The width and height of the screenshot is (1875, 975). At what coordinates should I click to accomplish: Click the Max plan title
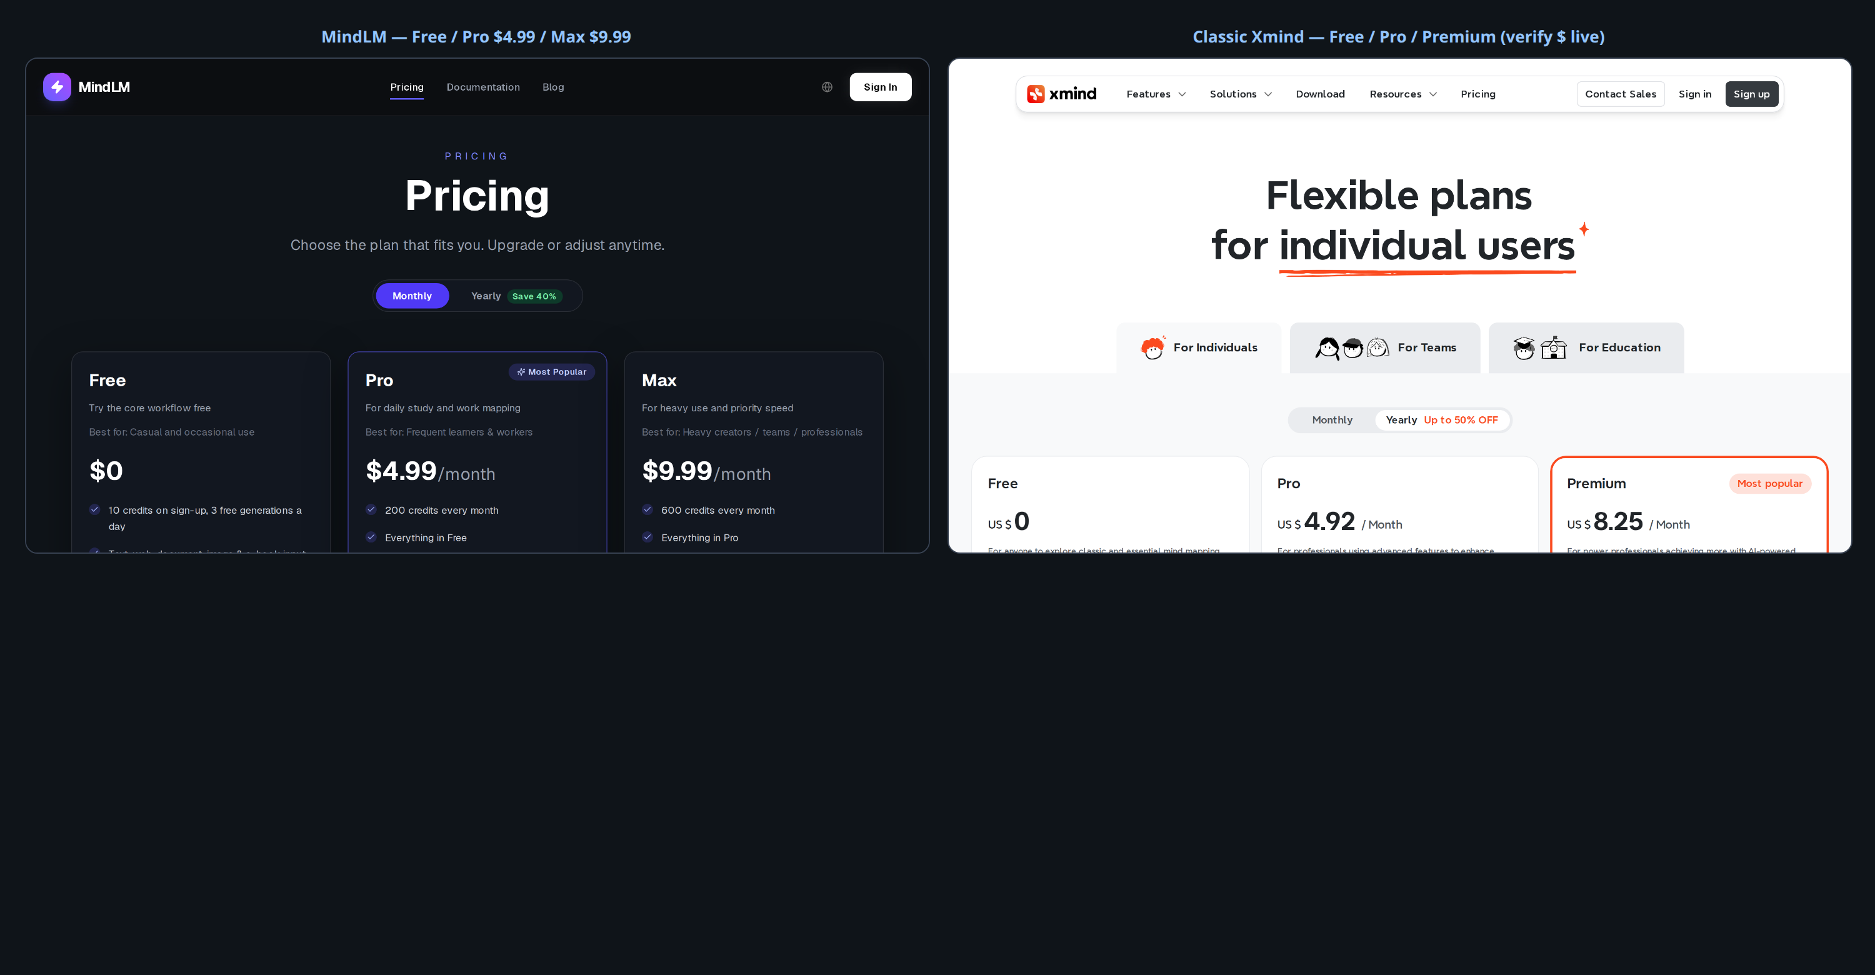tap(659, 381)
